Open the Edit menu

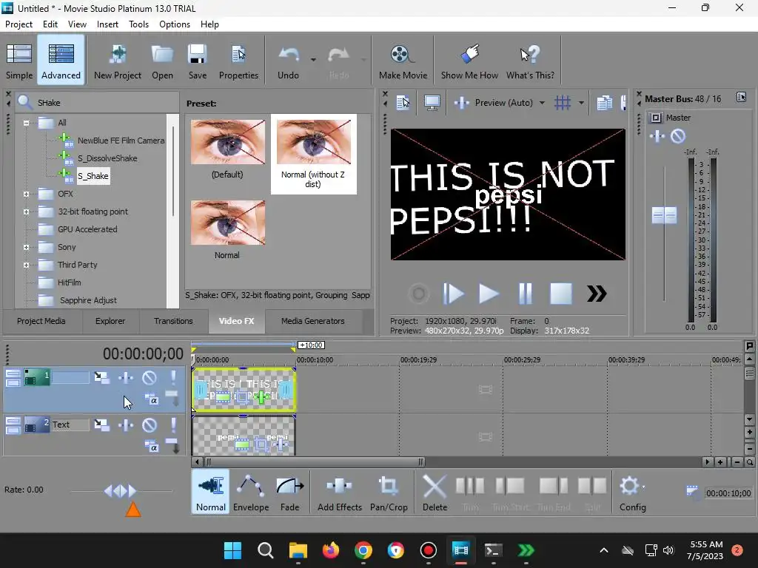[50, 24]
